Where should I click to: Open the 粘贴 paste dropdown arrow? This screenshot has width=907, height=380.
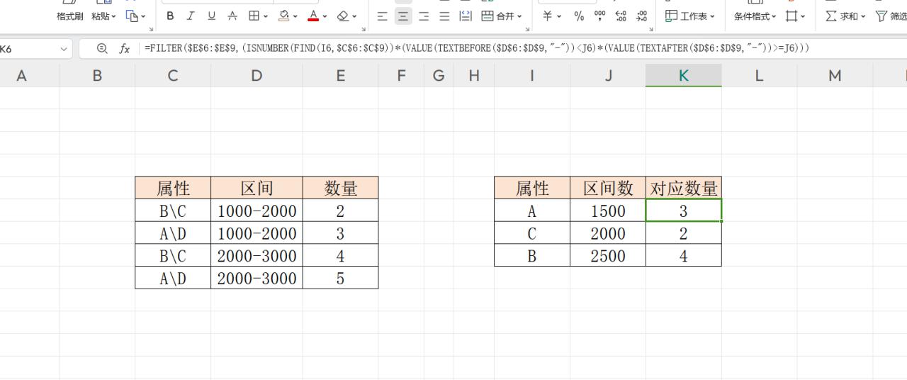tap(113, 16)
